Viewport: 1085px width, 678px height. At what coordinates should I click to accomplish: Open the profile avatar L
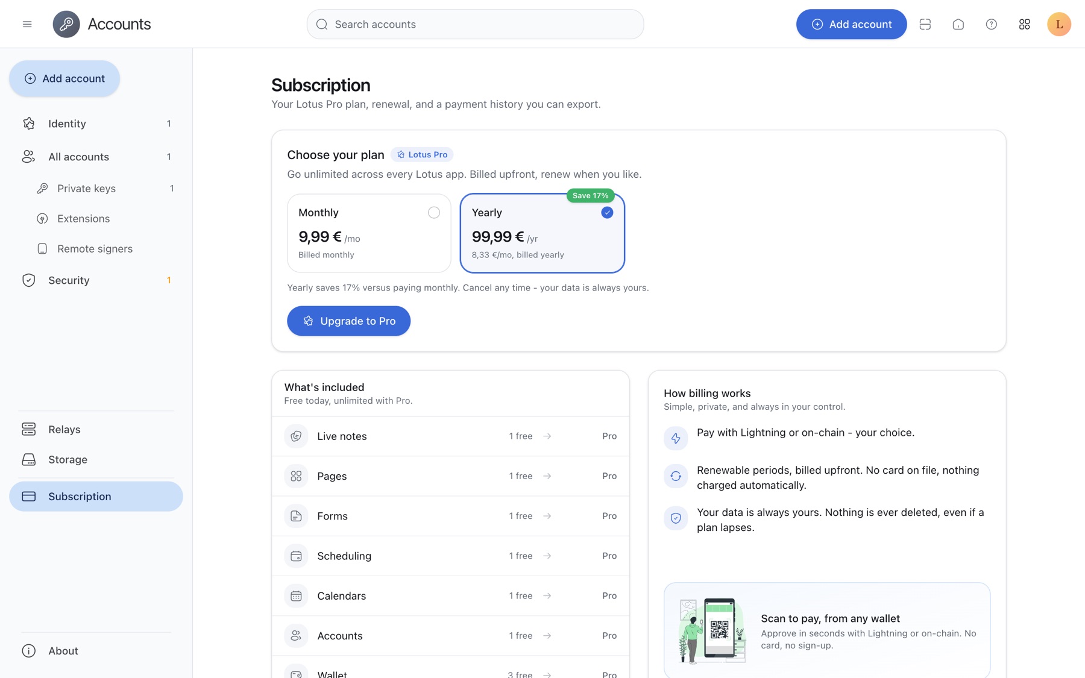point(1059,24)
